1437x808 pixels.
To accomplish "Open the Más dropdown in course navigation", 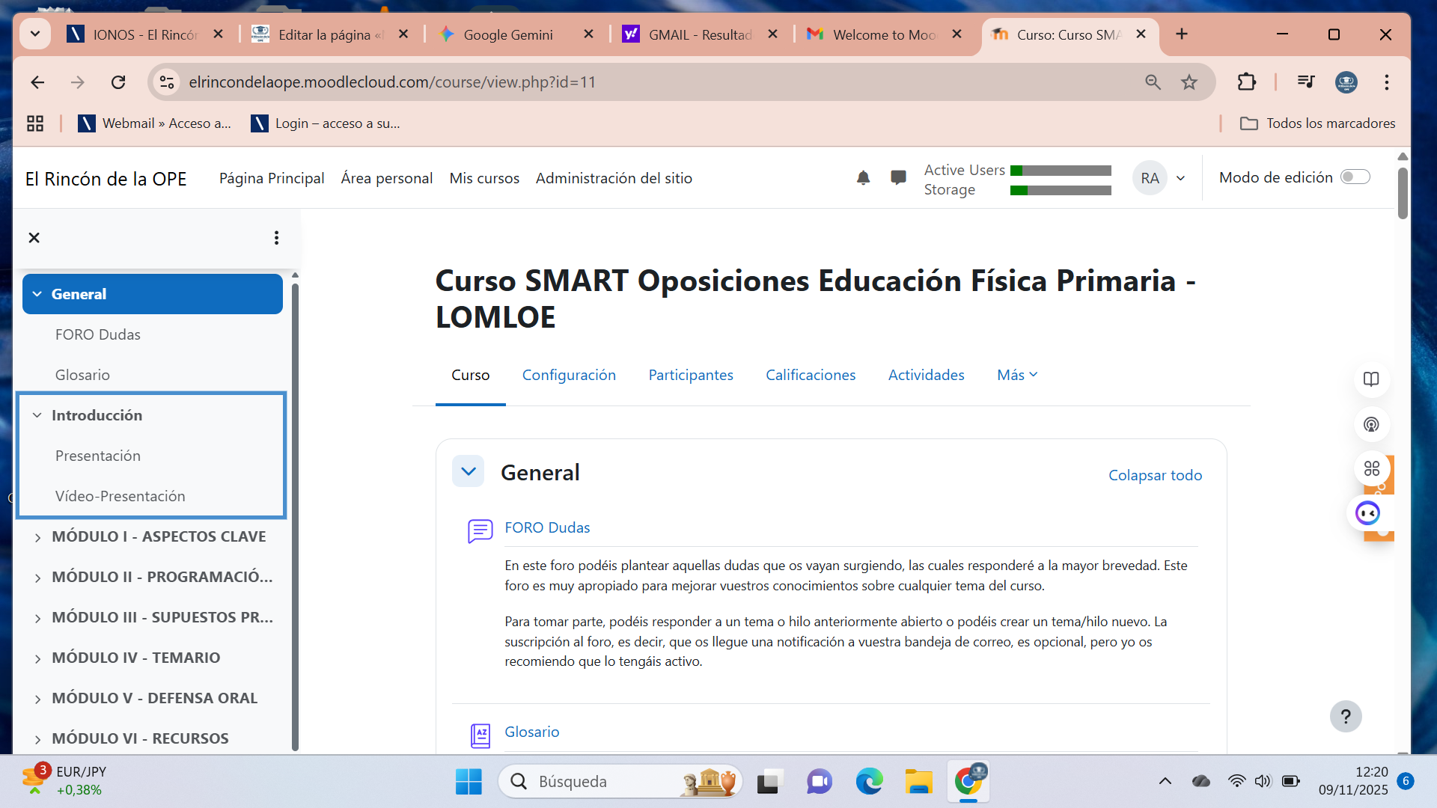I will (1016, 375).
